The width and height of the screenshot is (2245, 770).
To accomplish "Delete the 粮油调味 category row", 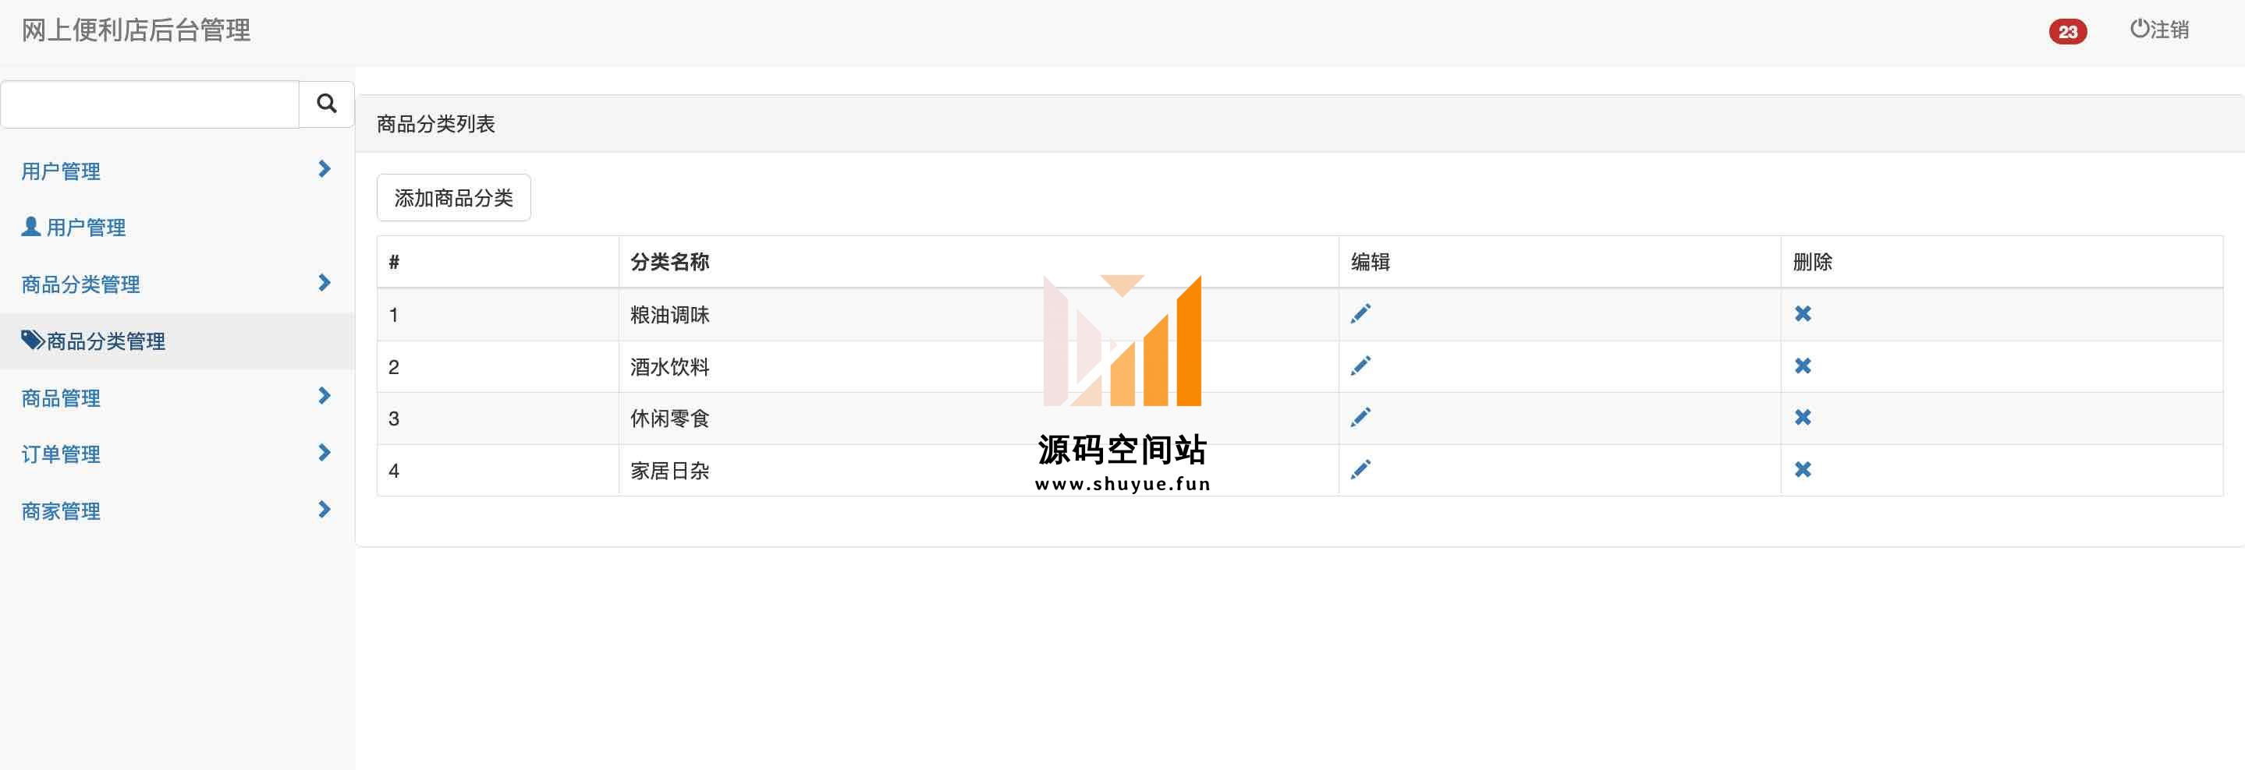I will (1803, 313).
